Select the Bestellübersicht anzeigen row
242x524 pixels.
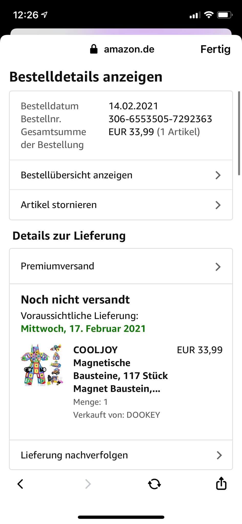(77, 175)
